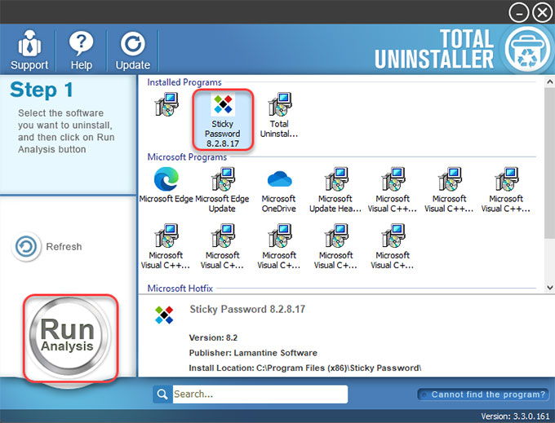Focus the Search... input field

click(x=260, y=394)
